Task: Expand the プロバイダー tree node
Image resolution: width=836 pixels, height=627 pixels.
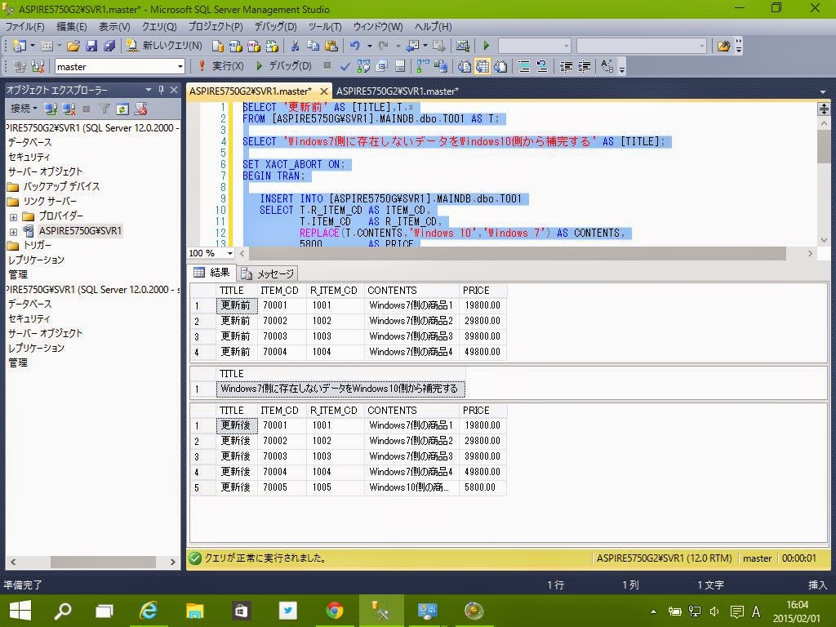Action: click(13, 216)
